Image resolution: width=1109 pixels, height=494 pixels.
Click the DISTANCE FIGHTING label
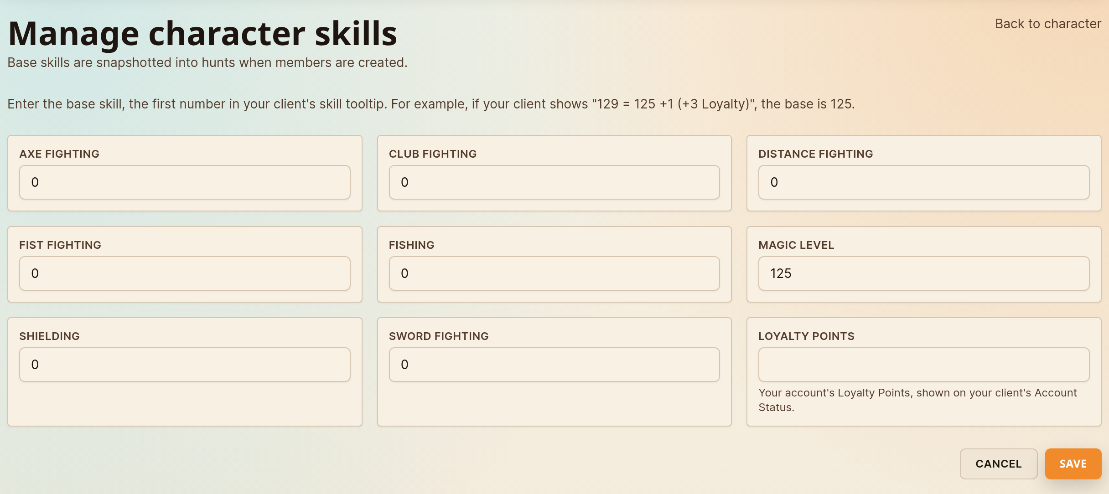815,154
